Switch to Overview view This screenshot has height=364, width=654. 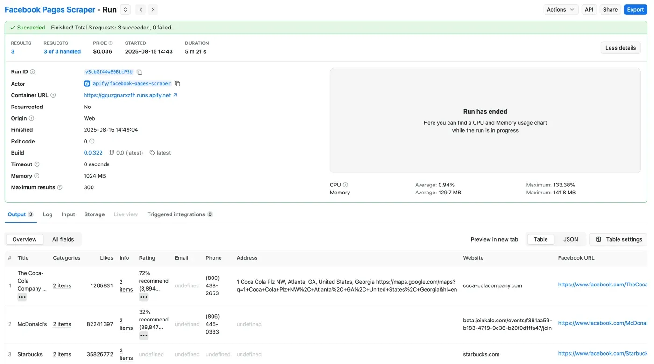[x=24, y=239]
